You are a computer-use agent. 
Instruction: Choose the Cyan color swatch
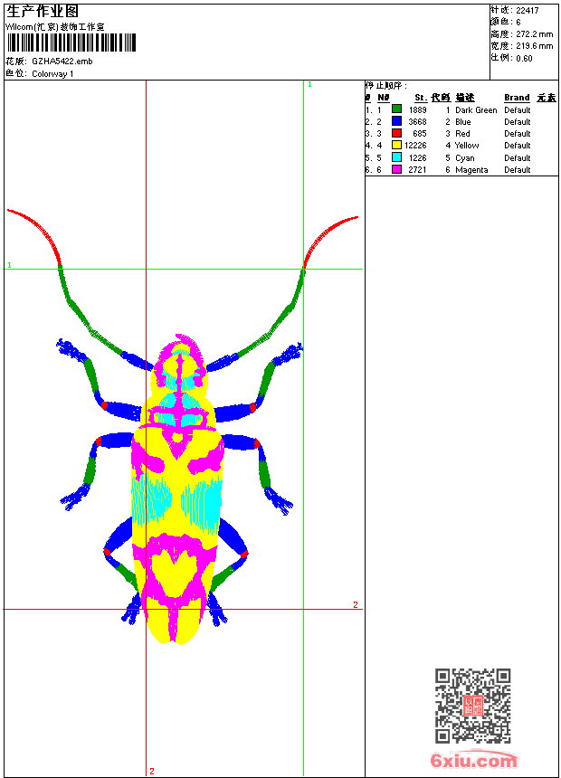[396, 157]
